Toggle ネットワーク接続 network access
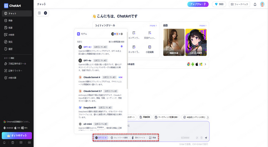 [119, 138]
